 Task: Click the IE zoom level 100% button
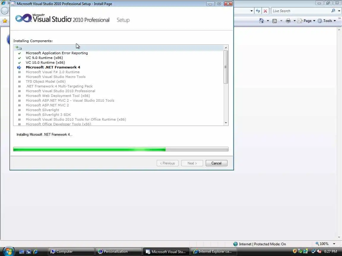click(x=322, y=244)
